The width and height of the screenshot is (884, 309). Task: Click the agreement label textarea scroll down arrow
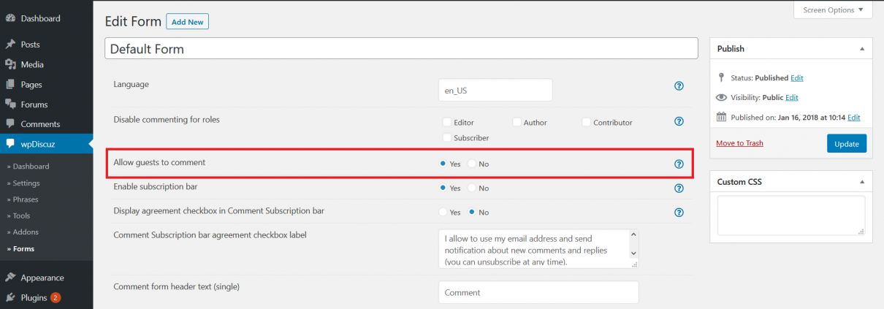pos(633,253)
